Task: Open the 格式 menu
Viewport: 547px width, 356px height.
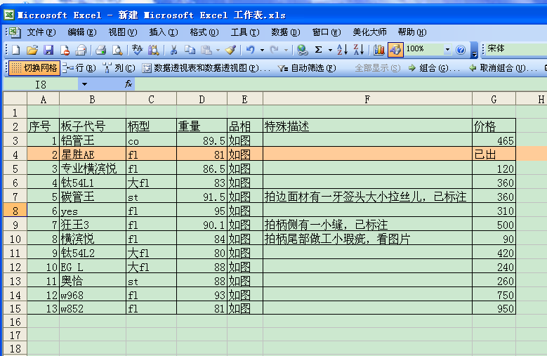Action: point(204,32)
